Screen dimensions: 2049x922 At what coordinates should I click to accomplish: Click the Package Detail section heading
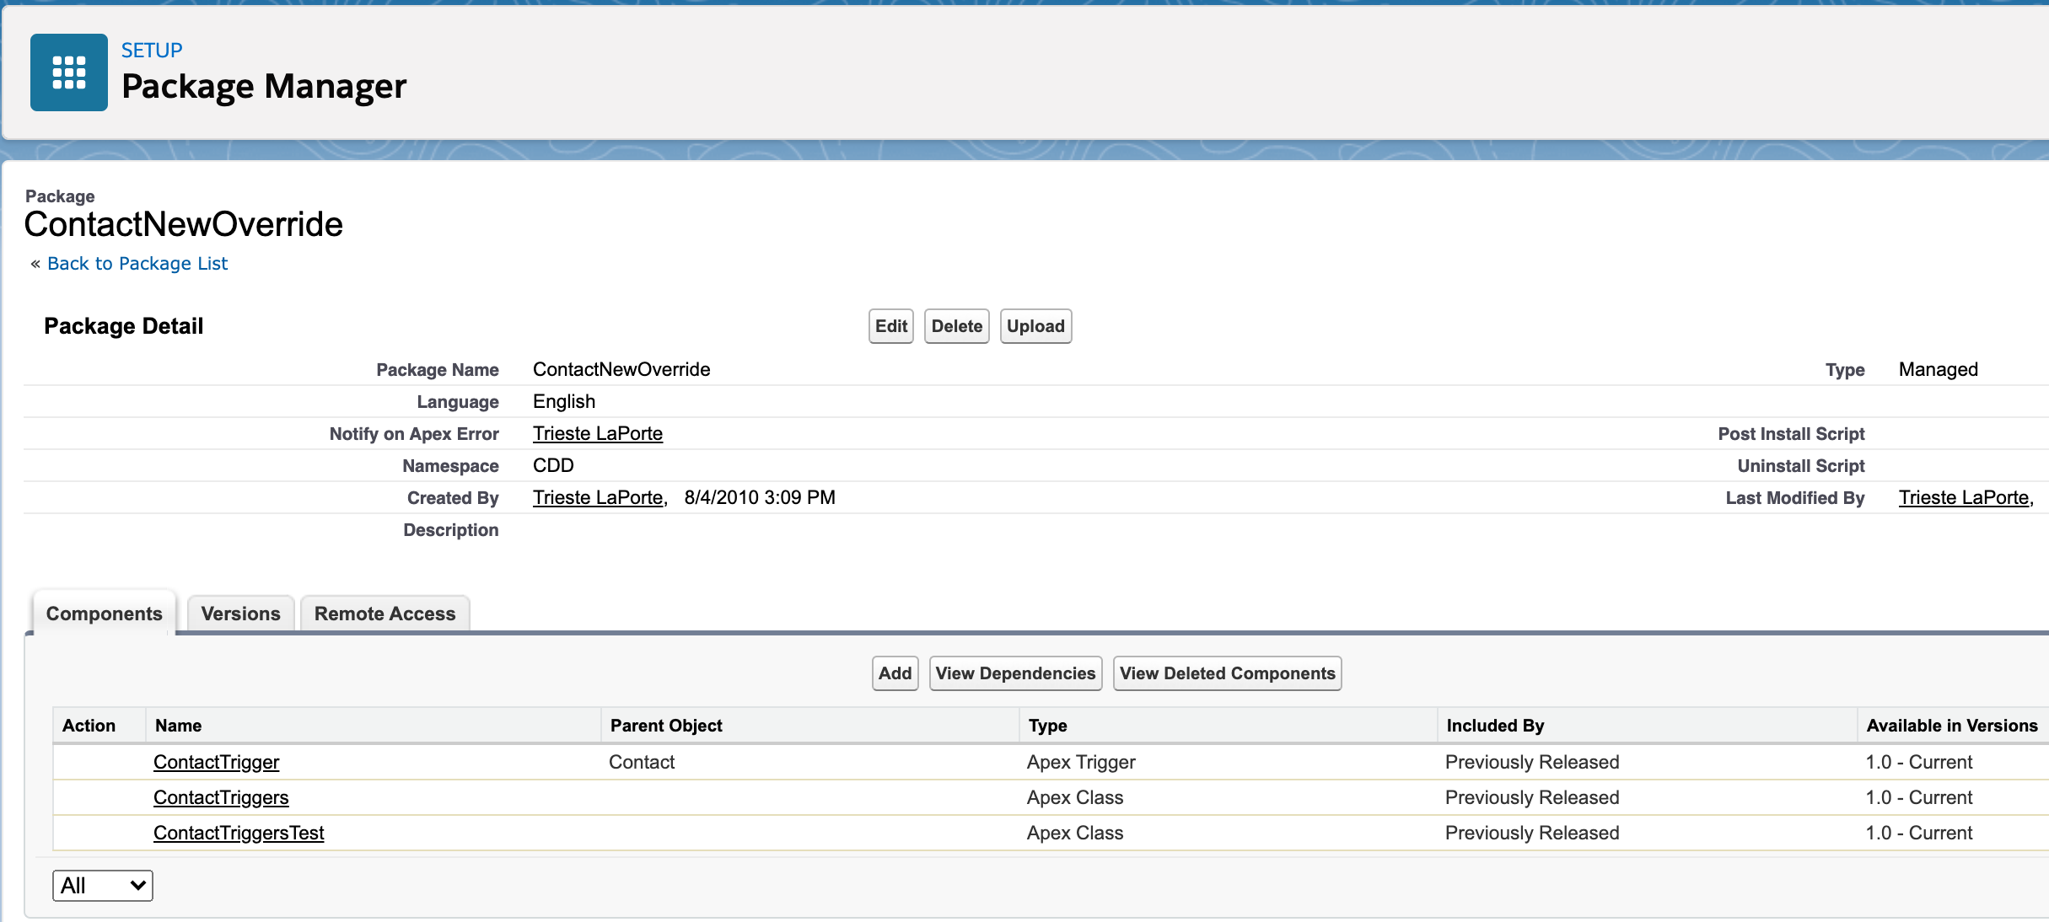(x=124, y=326)
